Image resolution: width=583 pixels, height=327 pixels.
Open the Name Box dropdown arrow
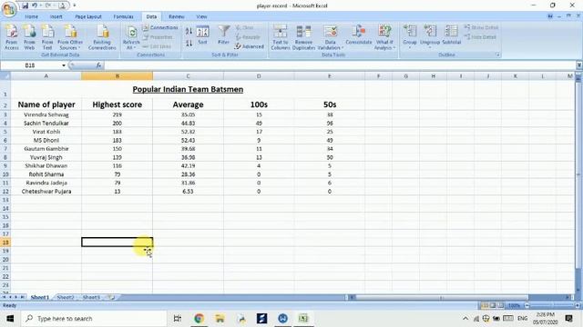point(64,65)
